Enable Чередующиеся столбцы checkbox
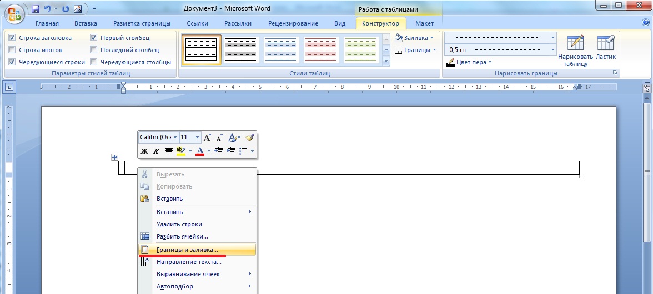The image size is (653, 294). coord(94,62)
